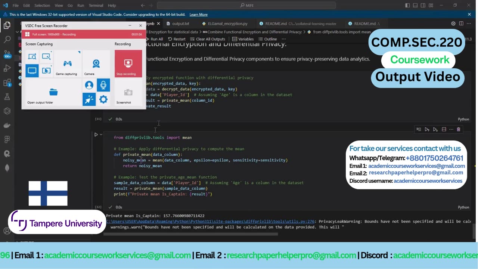Delete the cell with trash icon
This screenshot has width=478, height=269.
point(459,129)
